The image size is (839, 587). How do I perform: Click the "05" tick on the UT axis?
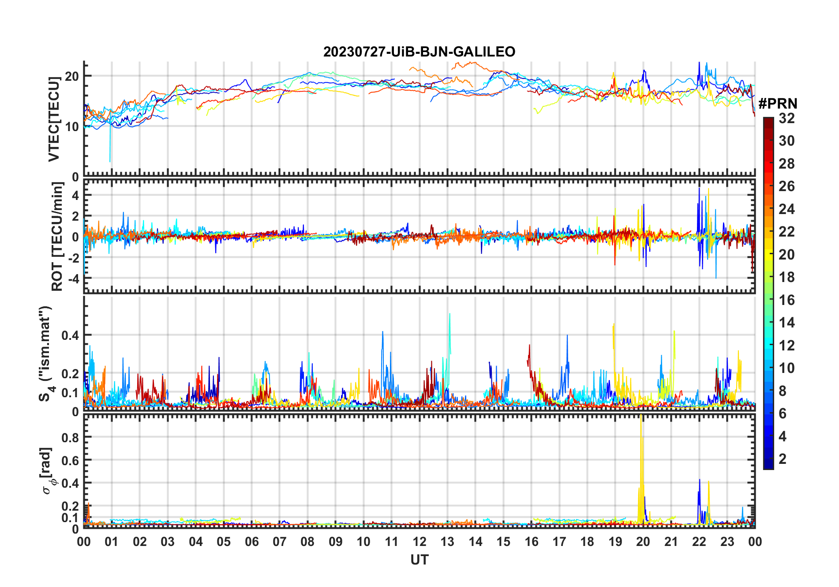pyautogui.click(x=224, y=542)
